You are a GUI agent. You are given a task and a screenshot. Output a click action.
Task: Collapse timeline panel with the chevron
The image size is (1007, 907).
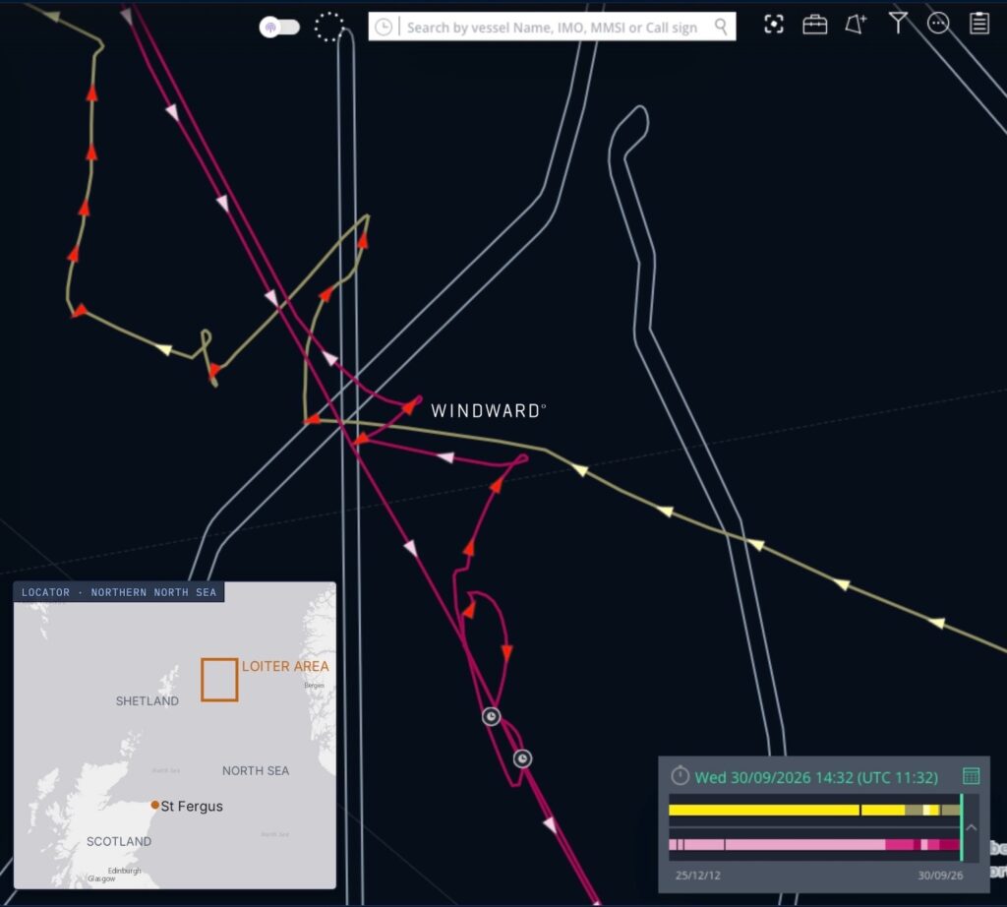coord(972,827)
